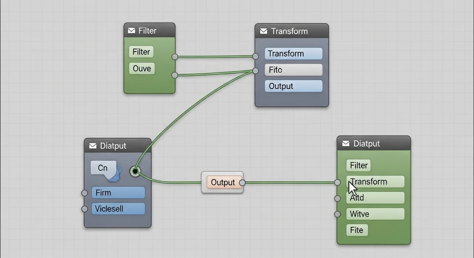This screenshot has width=474, height=258.
Task: Click the Fito input field
Action: coord(293,70)
